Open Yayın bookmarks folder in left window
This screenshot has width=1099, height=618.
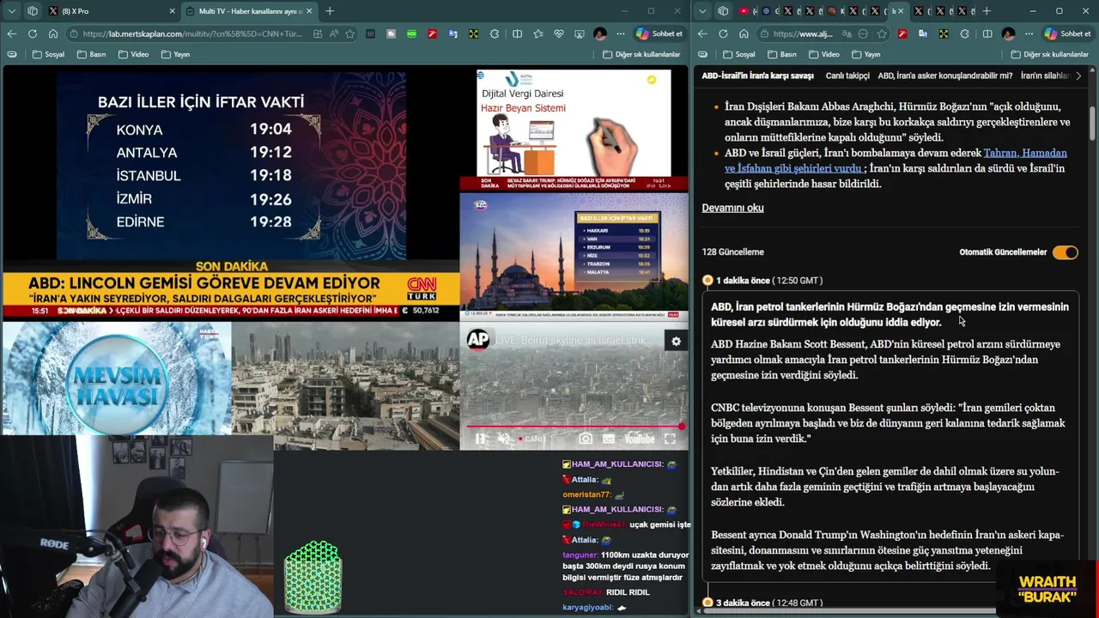click(x=175, y=54)
